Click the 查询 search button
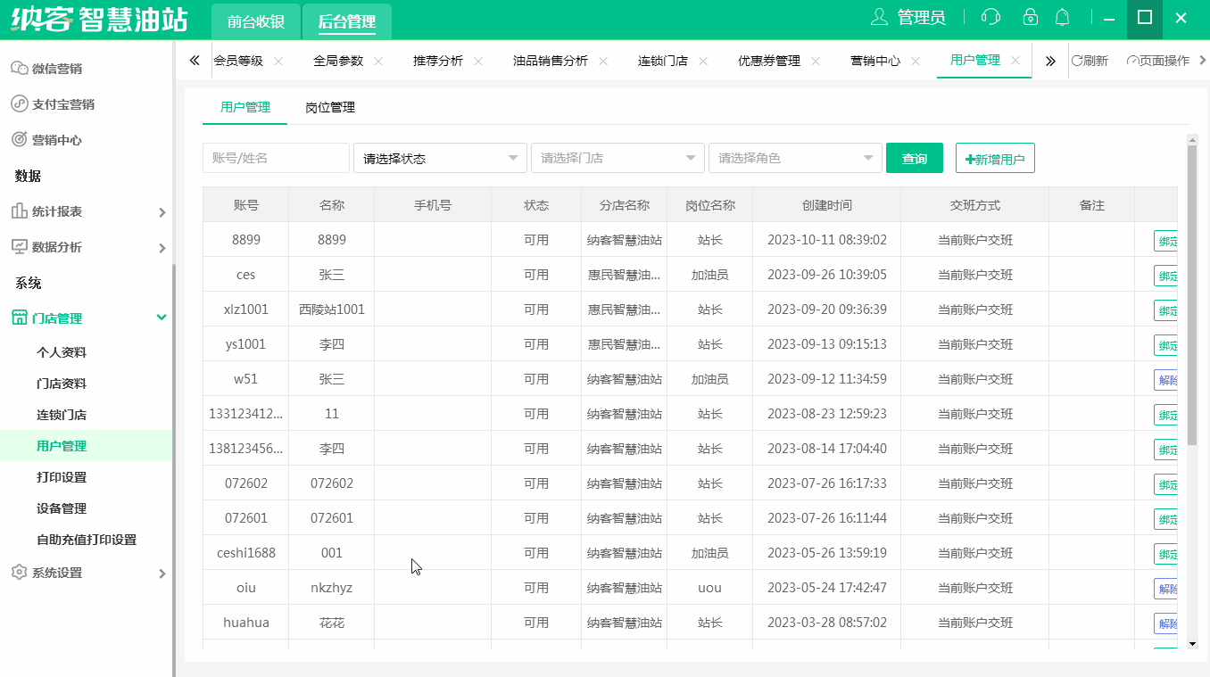 914,158
